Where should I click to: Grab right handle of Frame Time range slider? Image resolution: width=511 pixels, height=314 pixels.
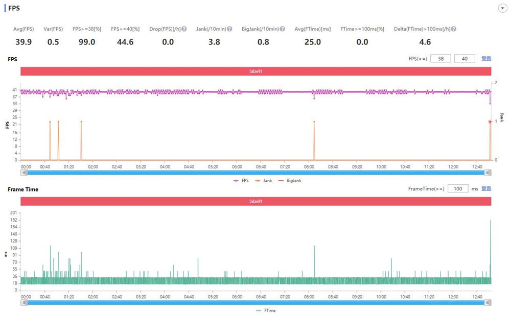pos(487,303)
